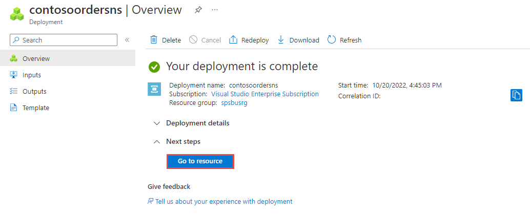Open the Template menu item

[35, 108]
